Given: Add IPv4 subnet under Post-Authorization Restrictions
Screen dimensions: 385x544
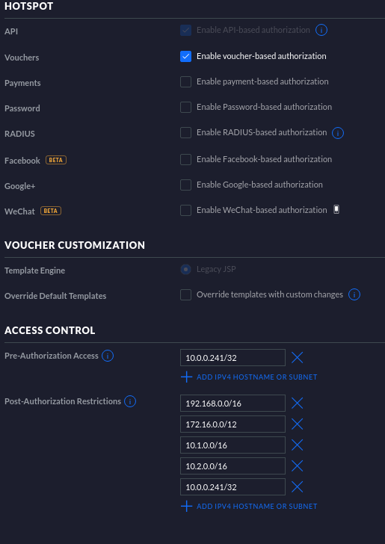Looking at the screenshot, I should 249,507.
